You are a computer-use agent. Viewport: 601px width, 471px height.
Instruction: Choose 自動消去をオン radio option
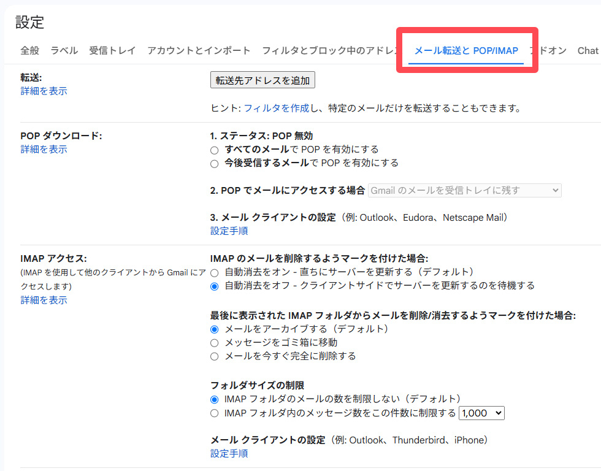[214, 273]
